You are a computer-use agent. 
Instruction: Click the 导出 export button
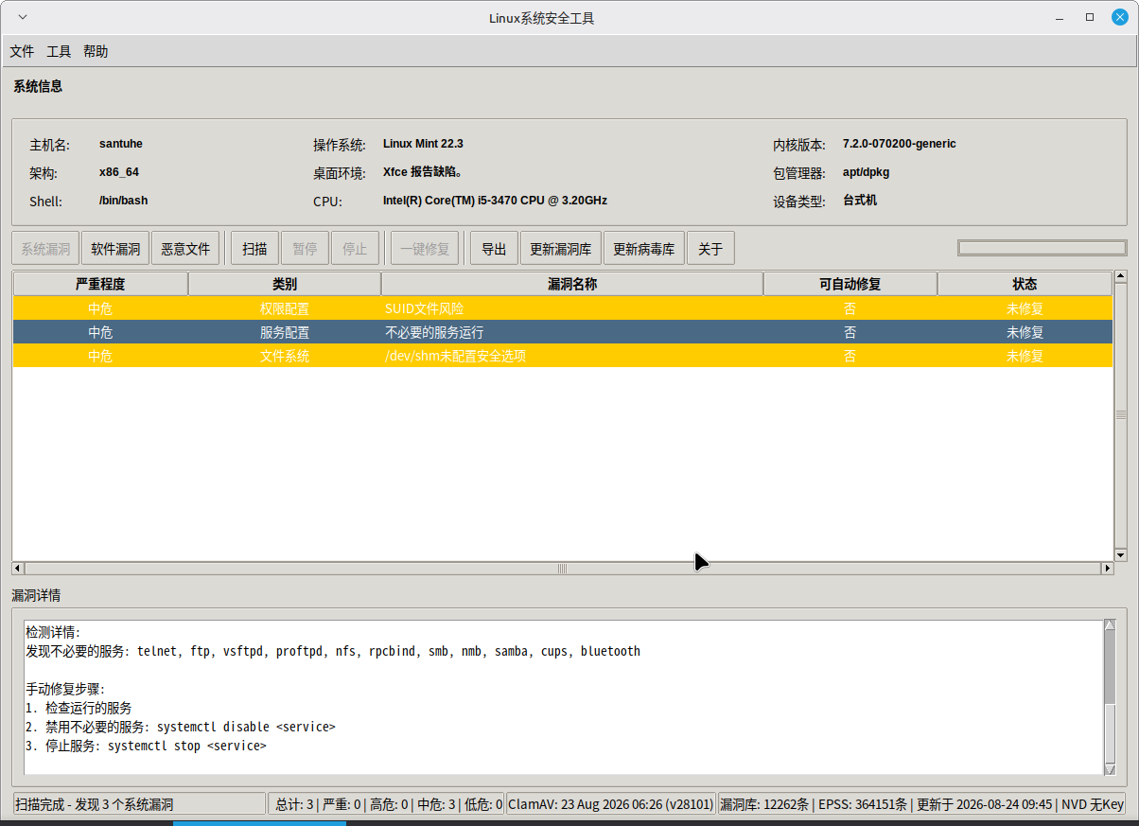(494, 249)
